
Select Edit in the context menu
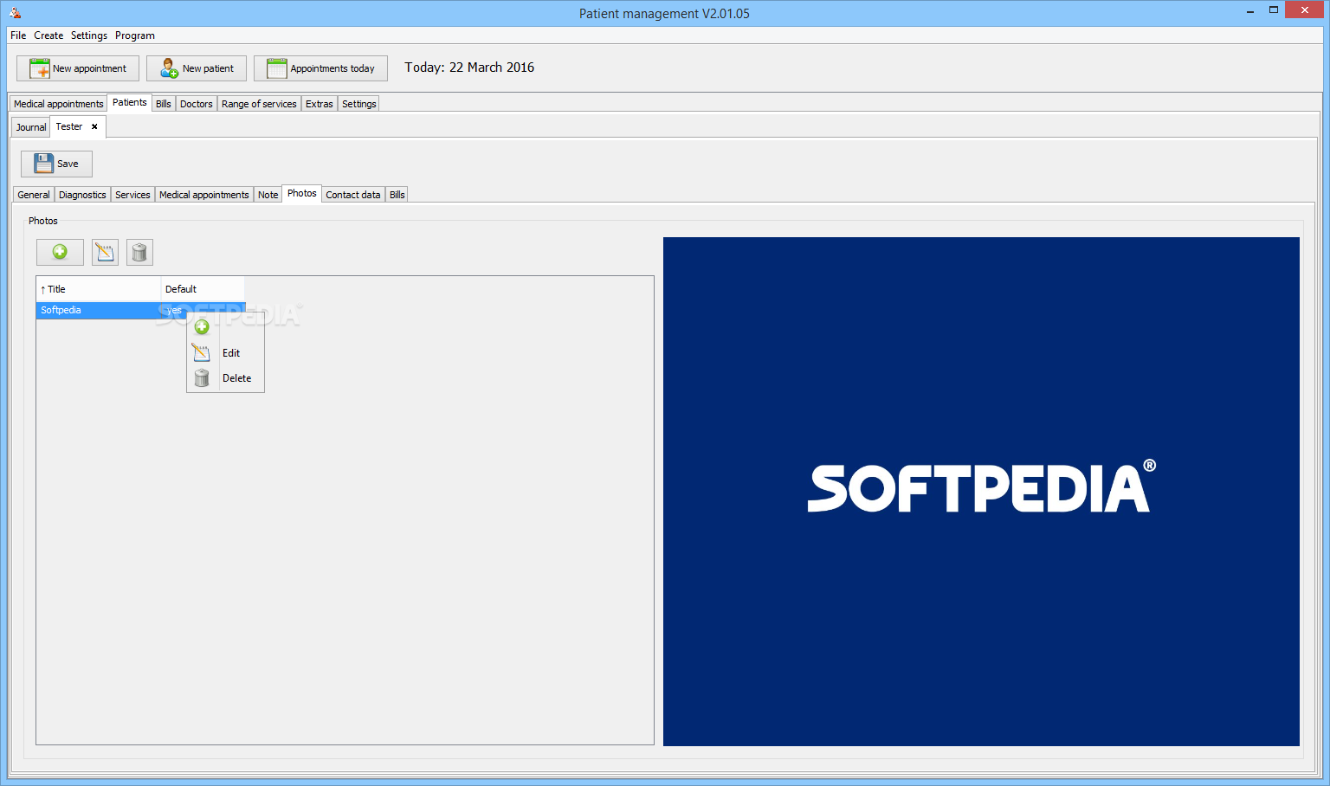pos(230,353)
